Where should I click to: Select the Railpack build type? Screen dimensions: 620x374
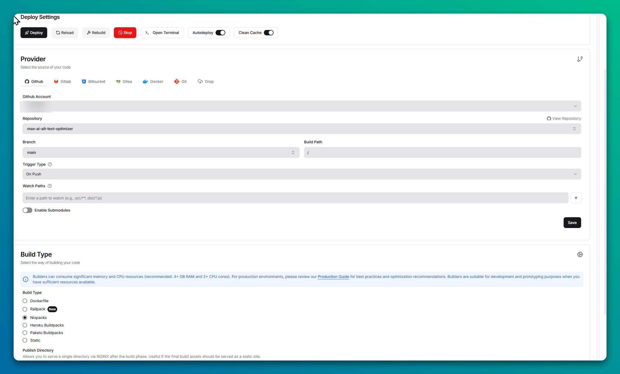point(25,309)
